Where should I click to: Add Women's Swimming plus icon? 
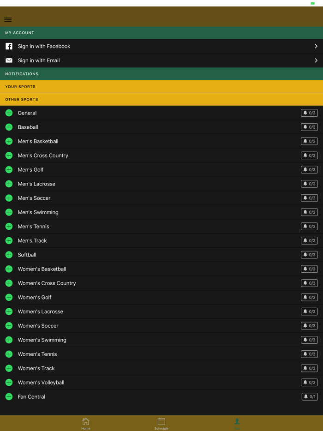pos(9,340)
